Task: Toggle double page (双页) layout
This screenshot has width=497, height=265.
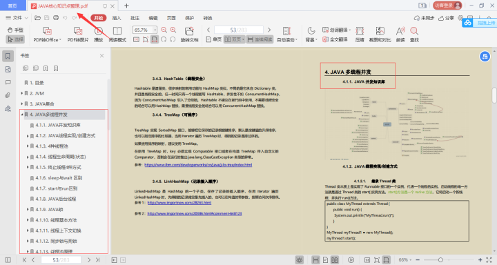Action: click(235, 39)
